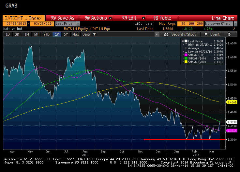Click the Mov. Avgs label
This screenshot has height=172, width=240.
click(x=167, y=24)
